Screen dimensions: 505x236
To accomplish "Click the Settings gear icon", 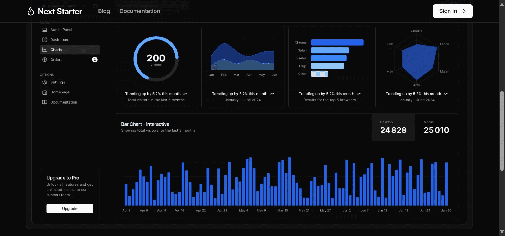I will (45, 82).
